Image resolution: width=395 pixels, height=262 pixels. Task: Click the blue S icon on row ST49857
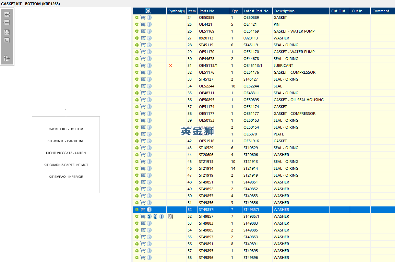point(149,216)
